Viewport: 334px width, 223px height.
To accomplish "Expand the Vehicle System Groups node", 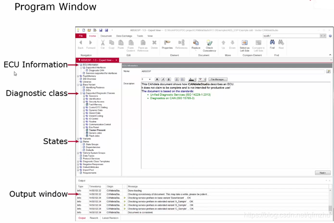I will [x=78, y=153].
